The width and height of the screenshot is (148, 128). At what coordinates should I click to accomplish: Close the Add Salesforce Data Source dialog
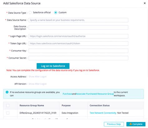tap(145, 3)
